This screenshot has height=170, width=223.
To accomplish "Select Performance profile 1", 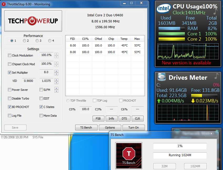I will coord(12,41).
